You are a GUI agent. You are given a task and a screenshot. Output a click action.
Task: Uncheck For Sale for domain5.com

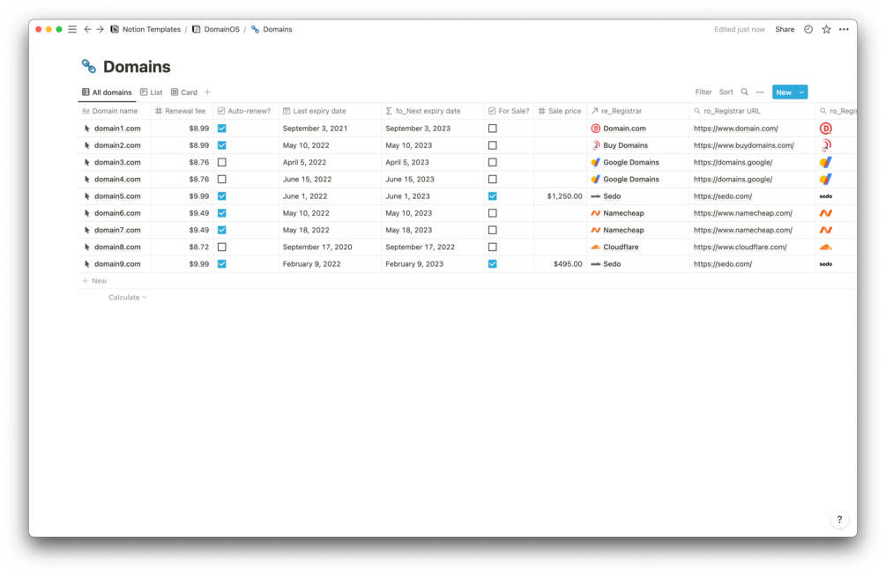(x=492, y=196)
